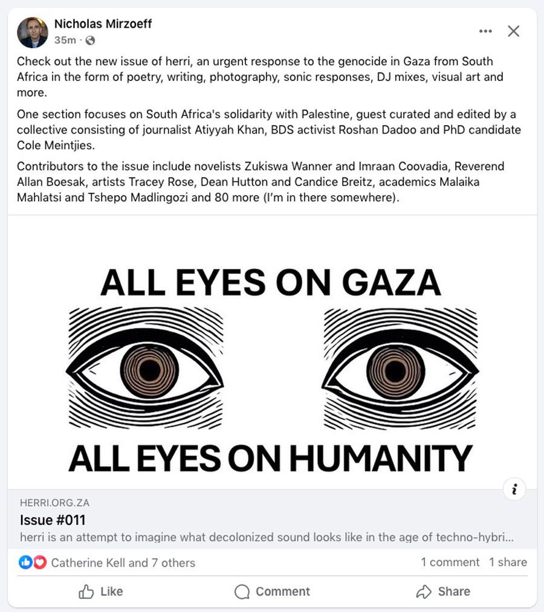Click the blue thumbs-up reaction icon

point(25,562)
